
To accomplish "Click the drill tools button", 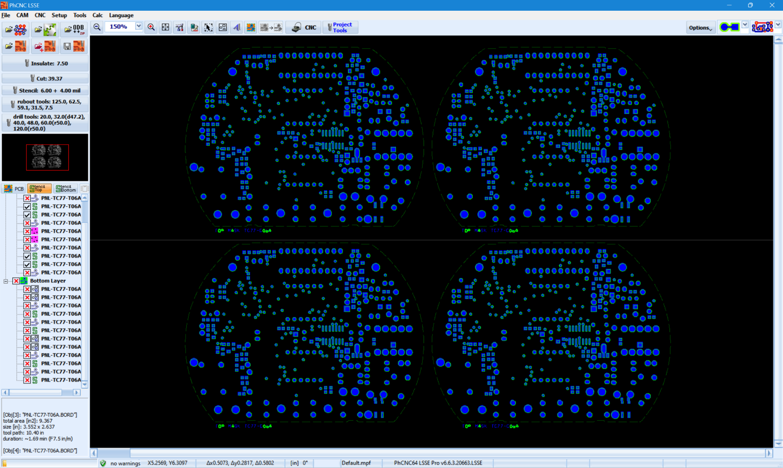I will 45,122.
